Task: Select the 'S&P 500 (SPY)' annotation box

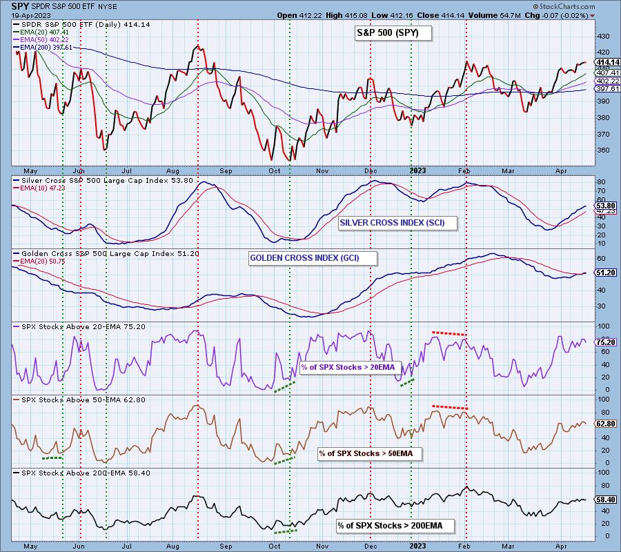Action: [x=393, y=33]
